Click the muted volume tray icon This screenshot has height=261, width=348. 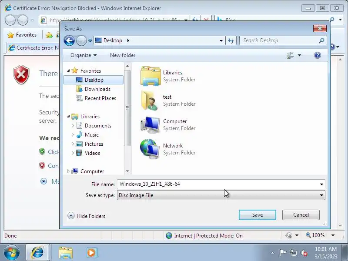304,253
